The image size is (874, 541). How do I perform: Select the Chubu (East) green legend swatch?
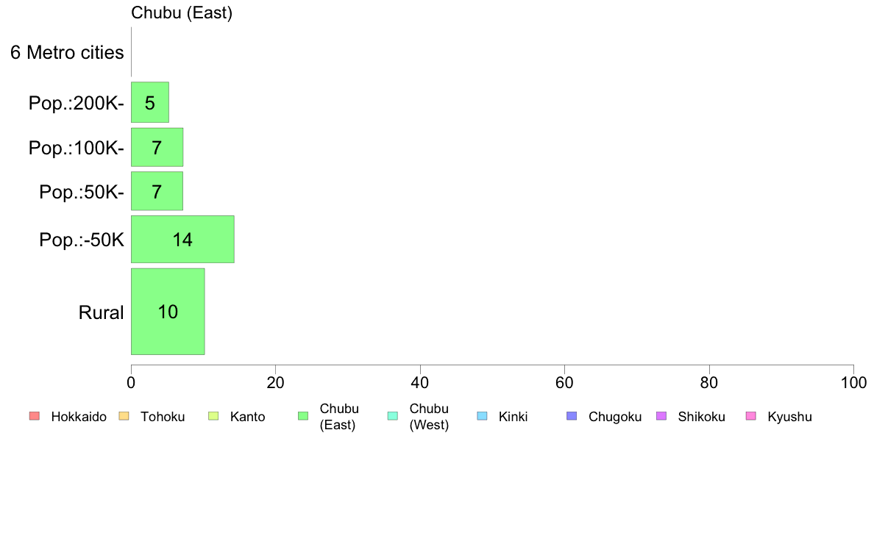pos(303,416)
